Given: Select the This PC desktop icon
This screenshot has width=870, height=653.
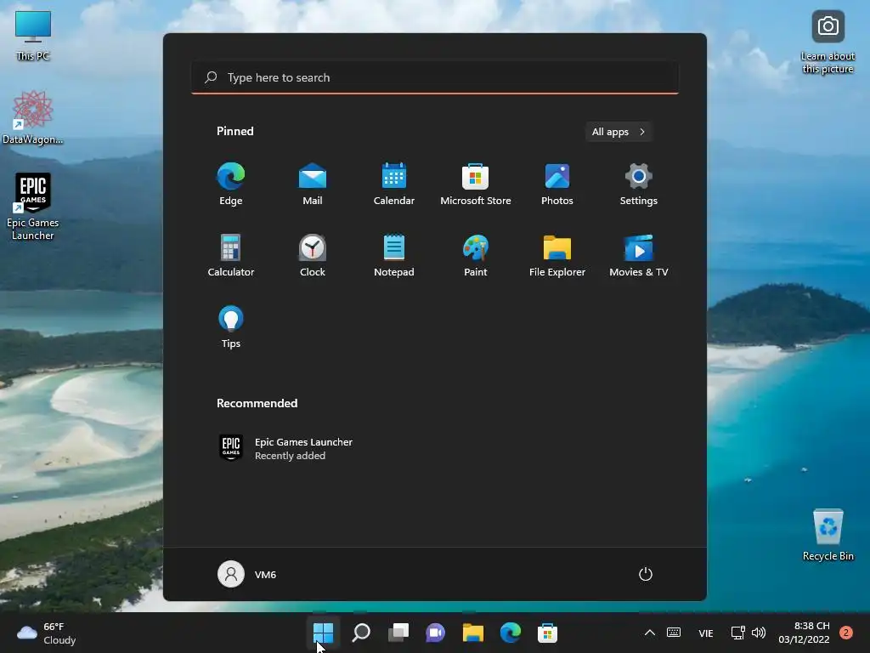Looking at the screenshot, I should click(x=33, y=36).
